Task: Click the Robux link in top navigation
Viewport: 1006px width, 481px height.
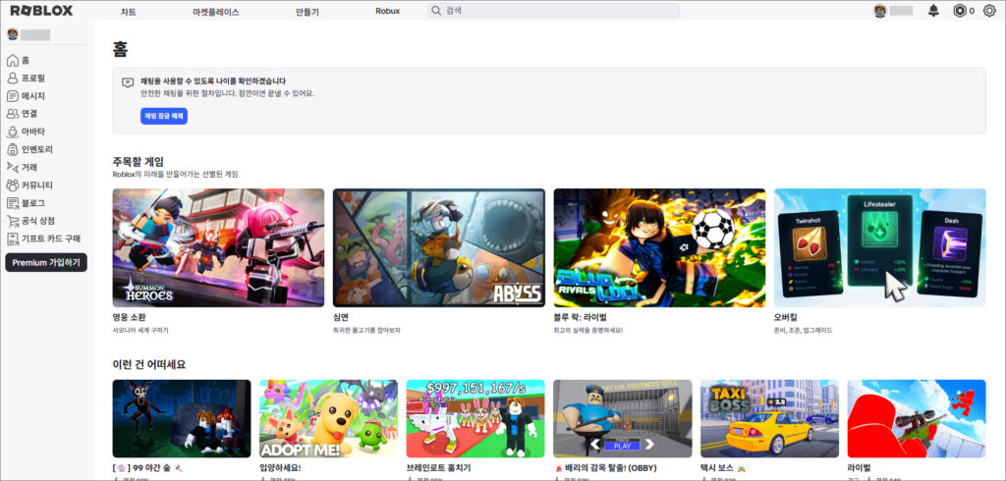Action: pyautogui.click(x=387, y=11)
